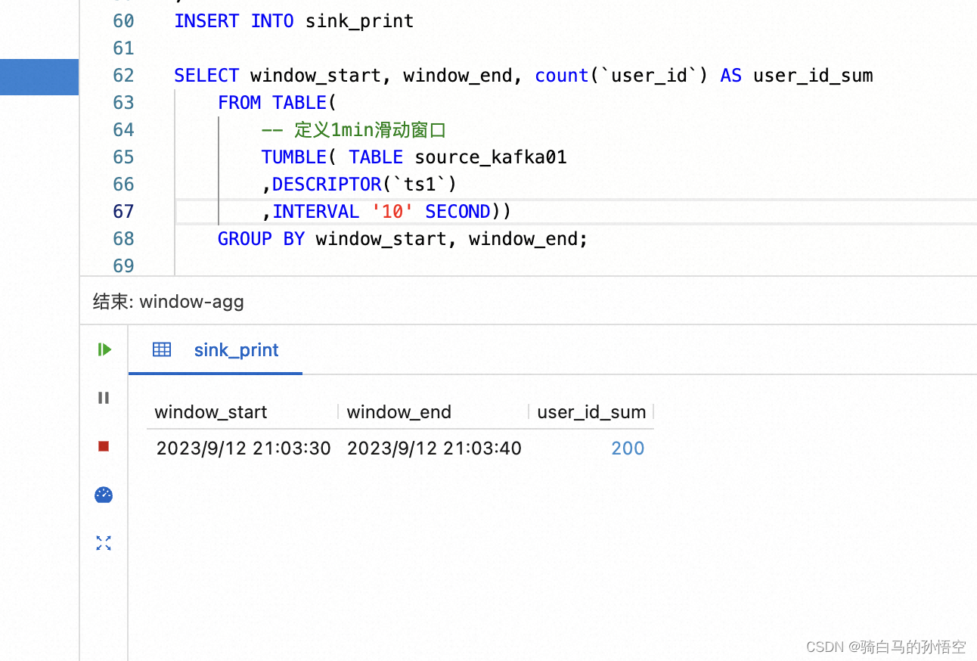The height and width of the screenshot is (661, 977).
Task: Click line number 62 in gutter
Action: point(123,76)
